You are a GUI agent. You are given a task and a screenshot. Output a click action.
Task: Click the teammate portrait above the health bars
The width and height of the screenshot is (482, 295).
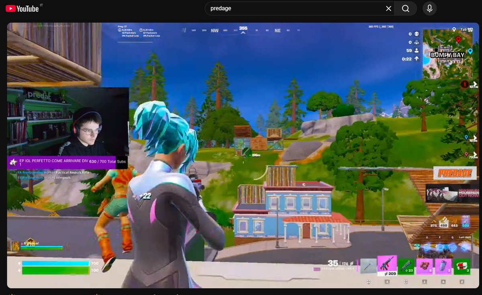[15, 246]
